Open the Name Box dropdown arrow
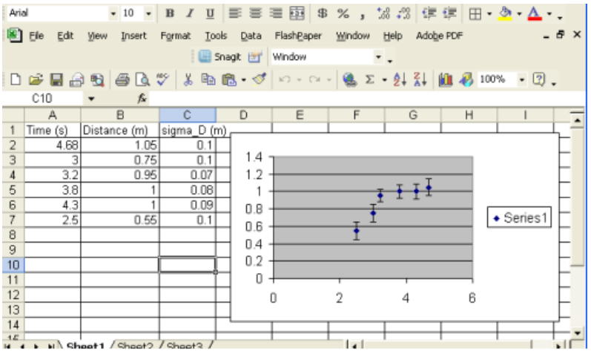 click(x=91, y=98)
